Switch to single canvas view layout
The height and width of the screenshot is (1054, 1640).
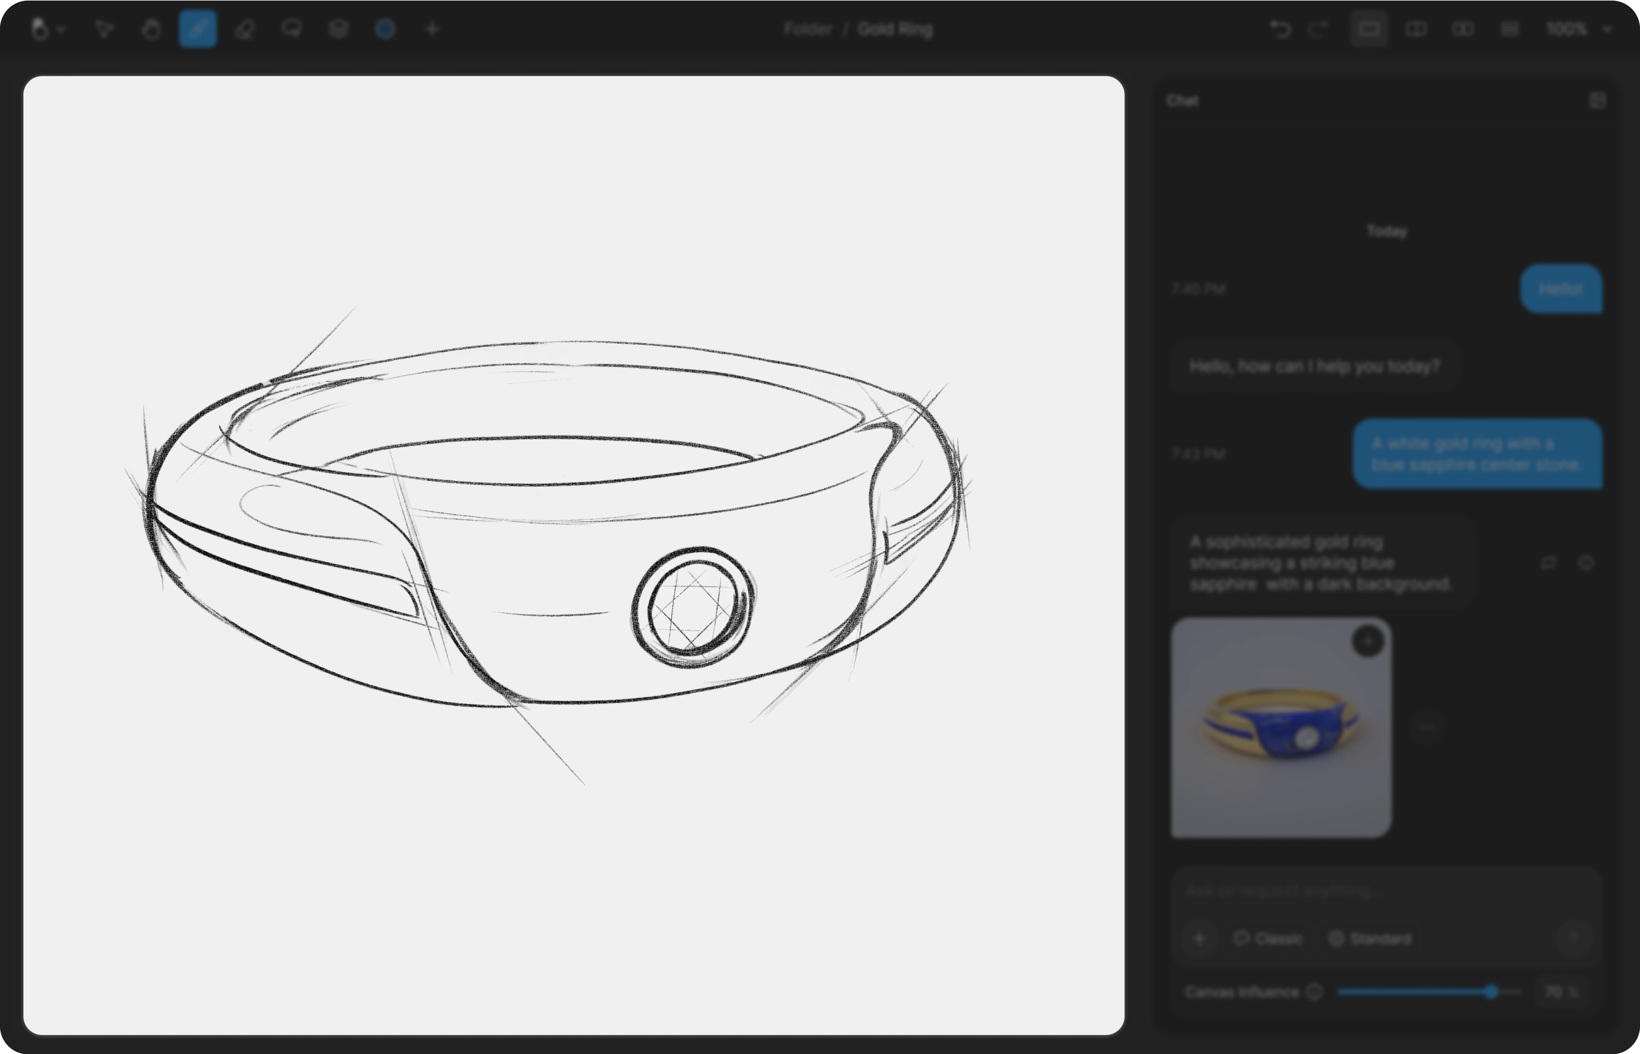1369,29
